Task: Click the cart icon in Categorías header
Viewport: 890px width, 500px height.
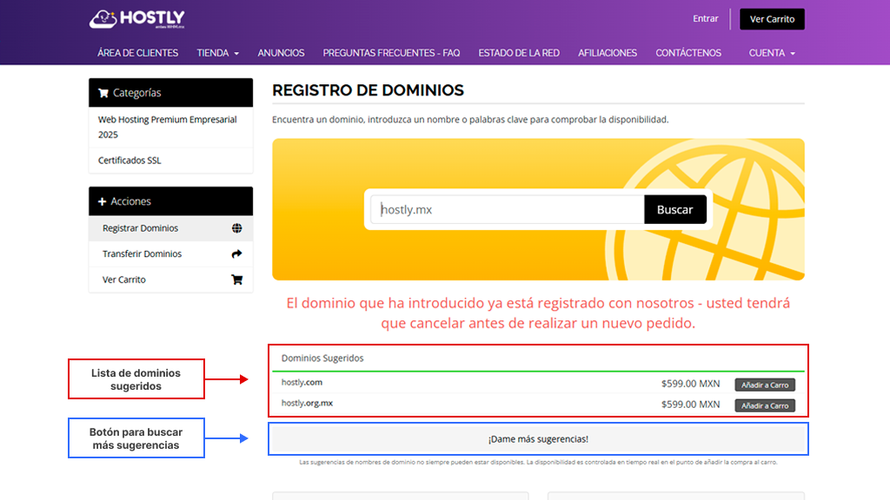Action: coord(103,93)
